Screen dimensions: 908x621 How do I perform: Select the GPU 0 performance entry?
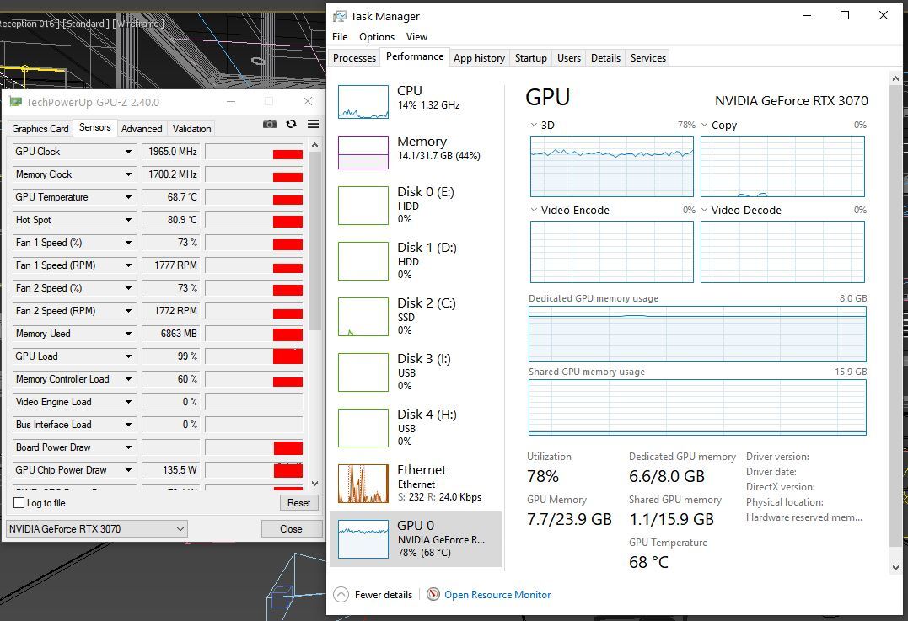pos(416,538)
